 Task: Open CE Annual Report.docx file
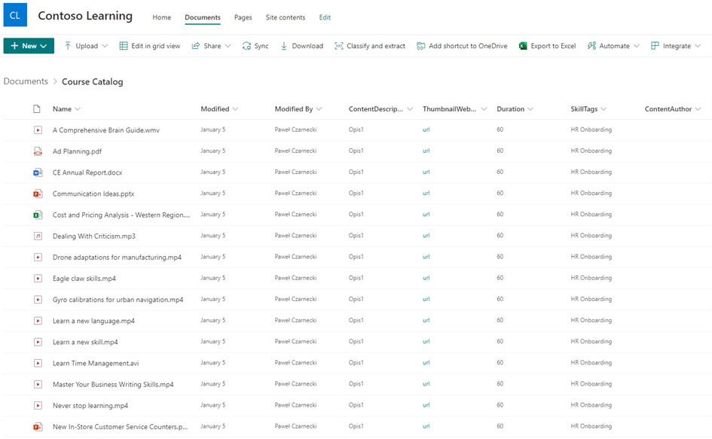[x=87, y=172]
